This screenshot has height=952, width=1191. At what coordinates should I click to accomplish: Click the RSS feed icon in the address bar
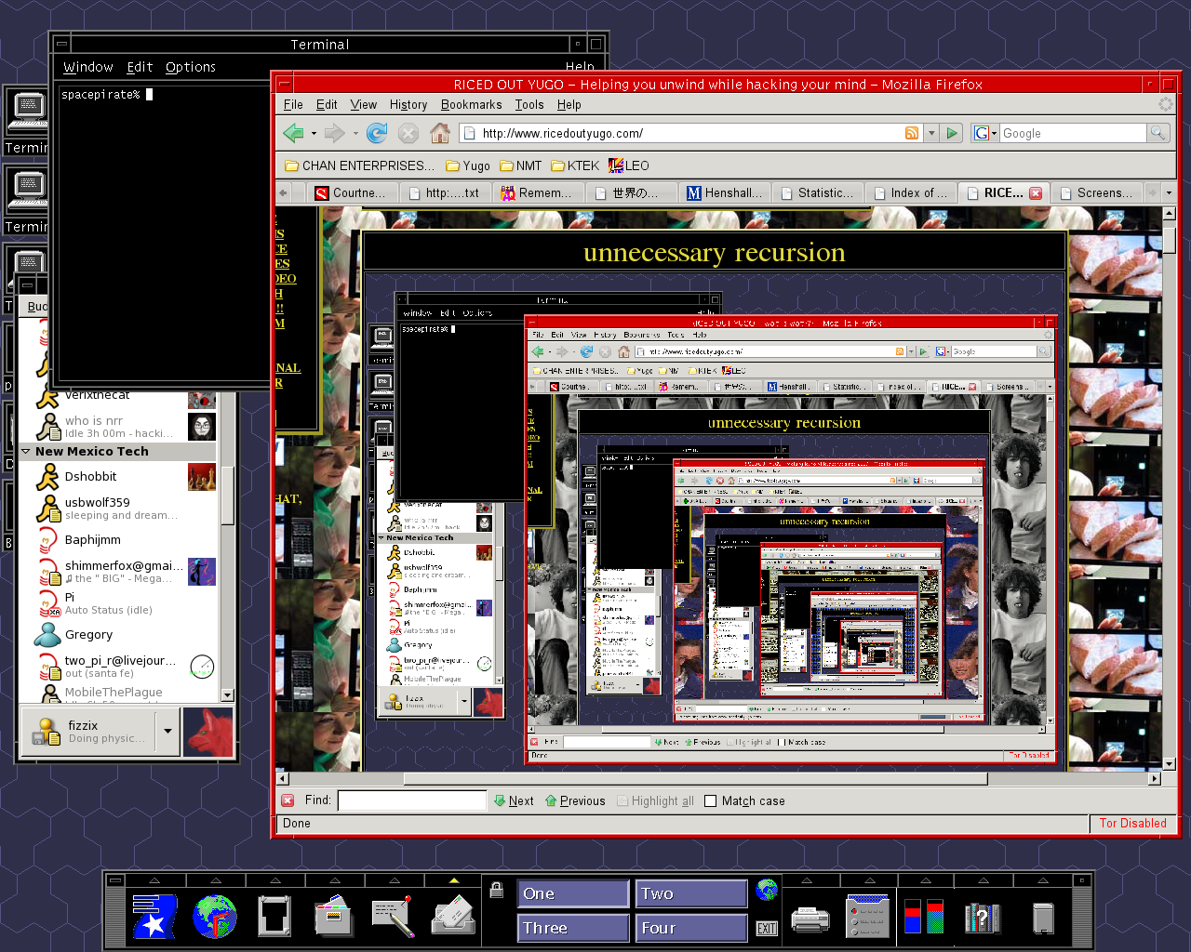912,133
